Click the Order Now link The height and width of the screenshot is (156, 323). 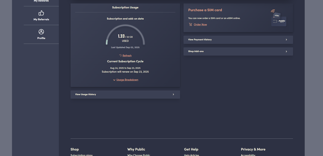point(200,25)
